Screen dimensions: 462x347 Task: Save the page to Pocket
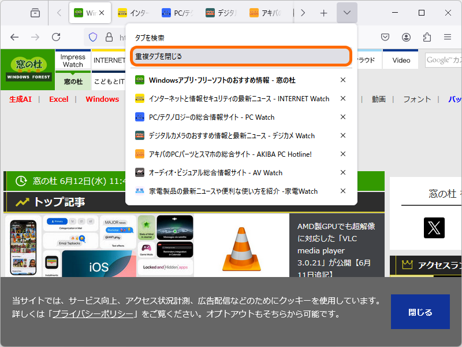click(385, 36)
